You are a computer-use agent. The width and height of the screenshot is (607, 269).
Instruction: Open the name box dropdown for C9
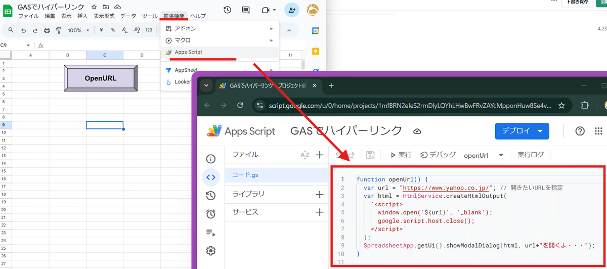pyautogui.click(x=28, y=46)
